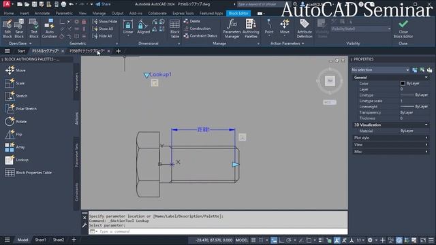Open the Home ribbon tab

coord(9,13)
